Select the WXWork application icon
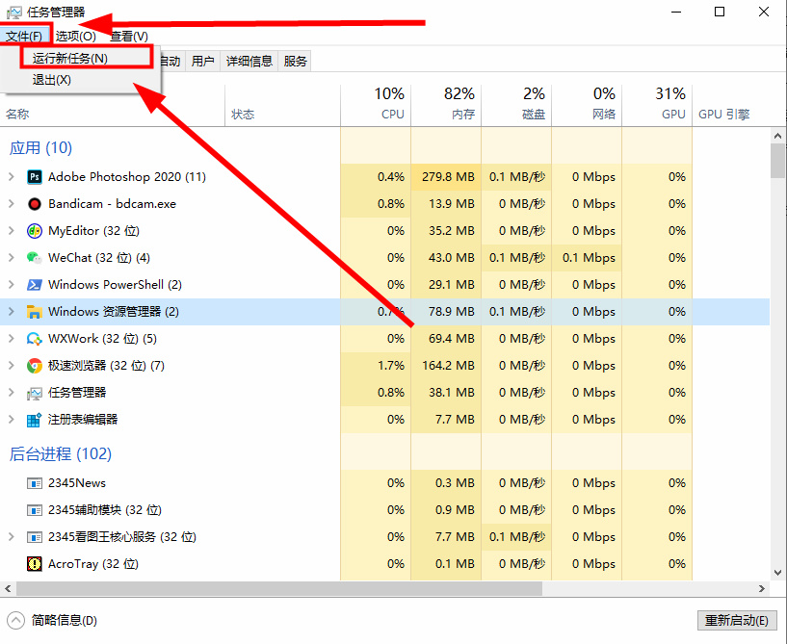Image resolution: width=787 pixels, height=644 pixels. tap(33, 338)
